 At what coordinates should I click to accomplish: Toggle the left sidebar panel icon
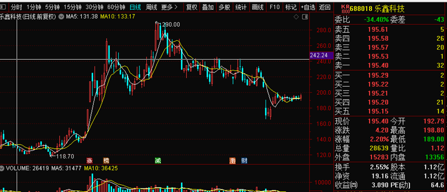pyautogui.click(x=3, y=7)
